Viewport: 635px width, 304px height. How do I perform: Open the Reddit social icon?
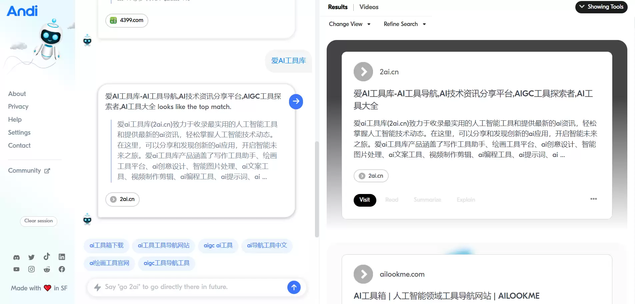47,269
